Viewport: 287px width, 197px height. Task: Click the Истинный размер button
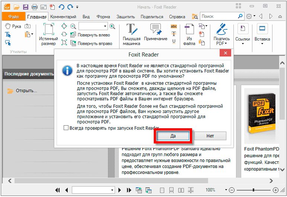click(x=48, y=35)
